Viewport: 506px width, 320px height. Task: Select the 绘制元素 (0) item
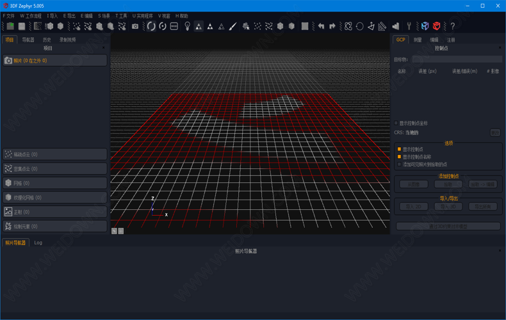[55, 226]
